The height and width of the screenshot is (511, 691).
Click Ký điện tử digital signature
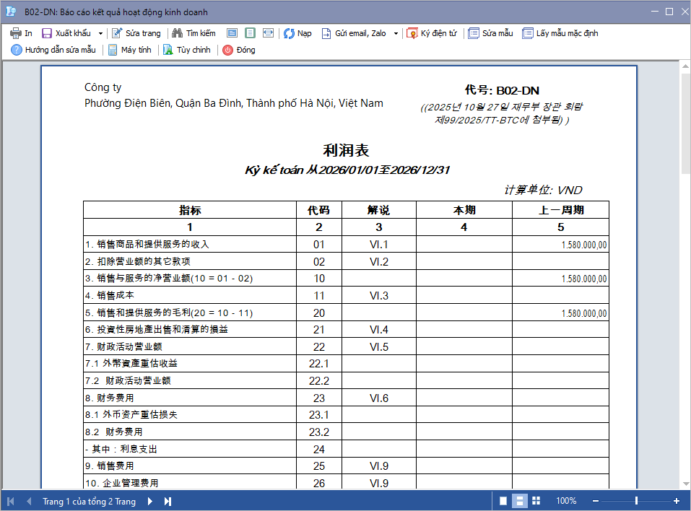tap(412, 33)
